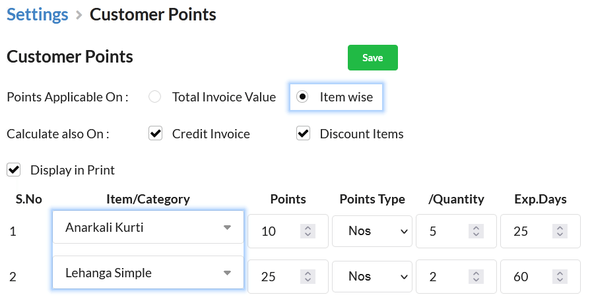Adjust row 2 Quantity stepper showing 2
The width and height of the screenshot is (590, 299).
(x=476, y=277)
